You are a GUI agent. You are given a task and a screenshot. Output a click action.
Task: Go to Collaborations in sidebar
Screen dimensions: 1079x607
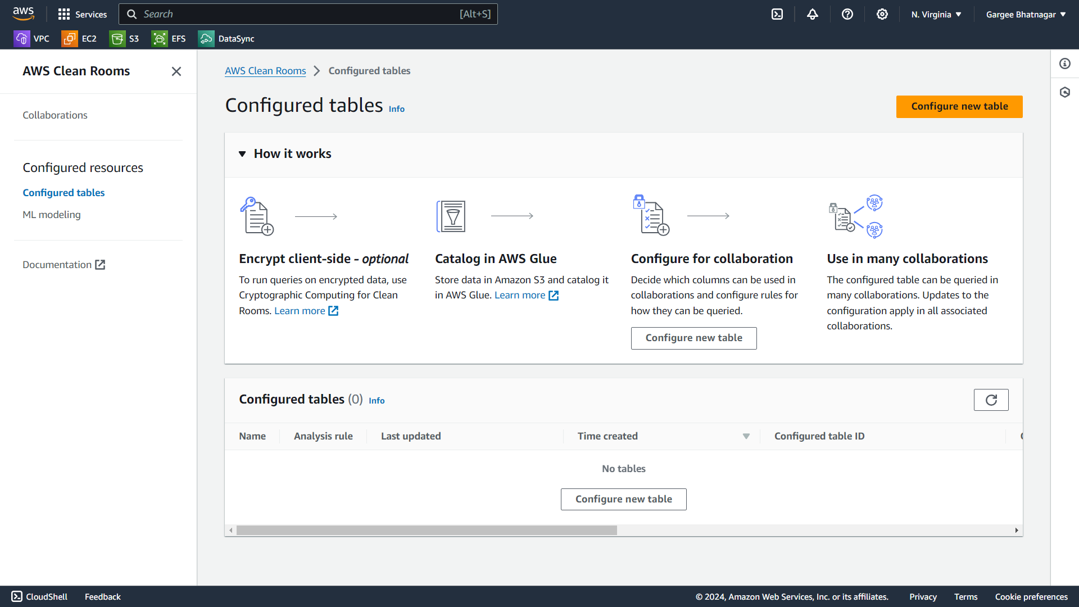[55, 115]
